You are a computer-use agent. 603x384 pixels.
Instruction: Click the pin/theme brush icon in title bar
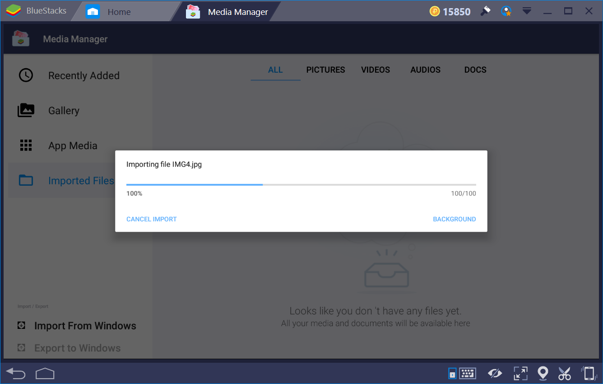pos(486,11)
